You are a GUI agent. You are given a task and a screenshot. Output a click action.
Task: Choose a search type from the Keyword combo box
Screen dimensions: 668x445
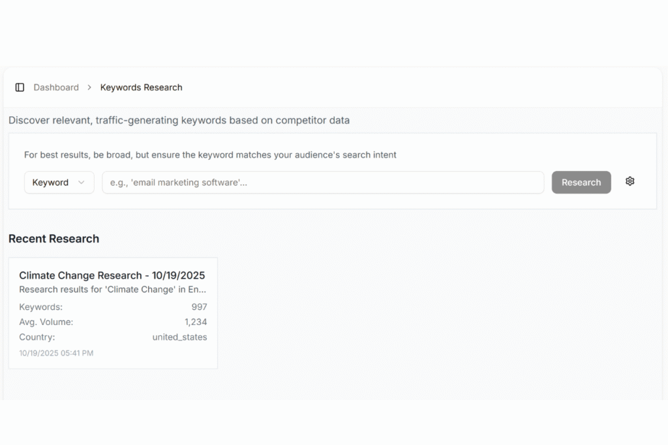(x=59, y=182)
